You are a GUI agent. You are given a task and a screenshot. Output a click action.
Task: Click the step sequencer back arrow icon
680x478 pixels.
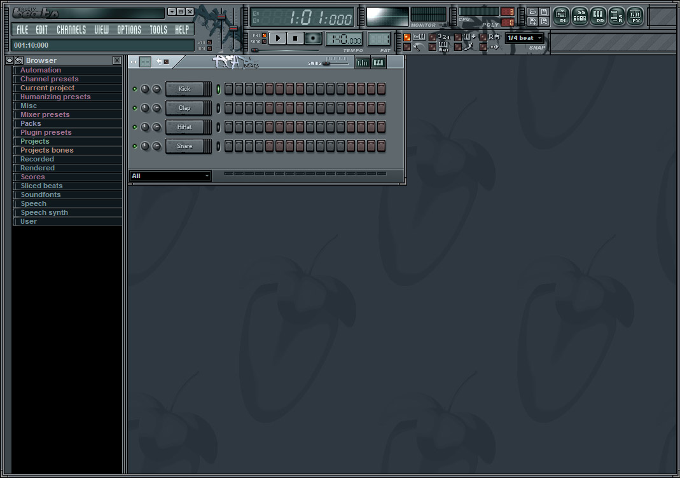[x=159, y=62]
